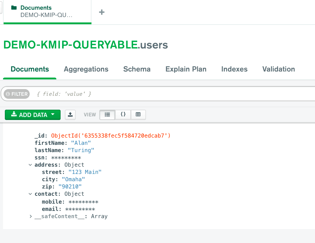Expand the __safeContent__ Array
The height and width of the screenshot is (243, 315).
(x=30, y=216)
